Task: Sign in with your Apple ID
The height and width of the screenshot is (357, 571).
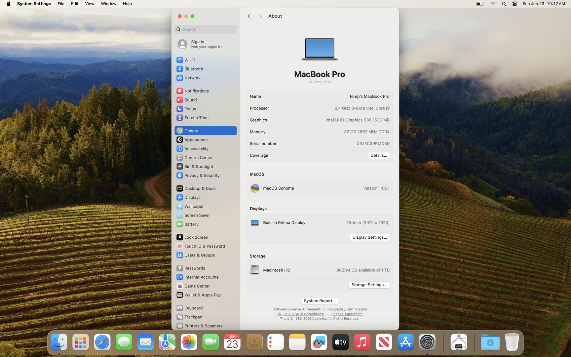Action: pyautogui.click(x=206, y=44)
